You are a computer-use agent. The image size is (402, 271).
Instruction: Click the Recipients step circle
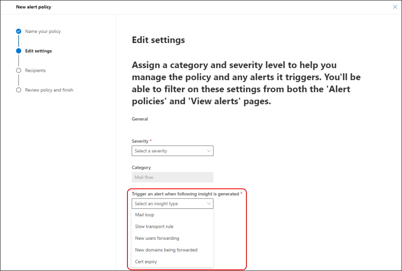[x=18, y=70]
